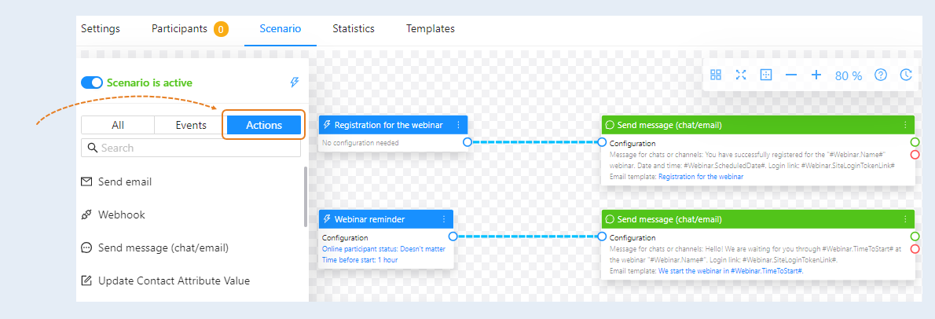Zoom in with the plus icon
This screenshot has width=935, height=319.
[x=816, y=75]
